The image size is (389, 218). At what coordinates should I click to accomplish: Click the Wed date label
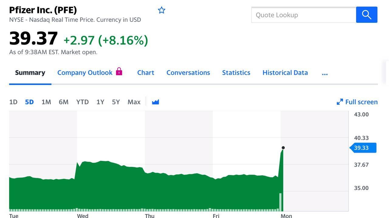point(83,216)
